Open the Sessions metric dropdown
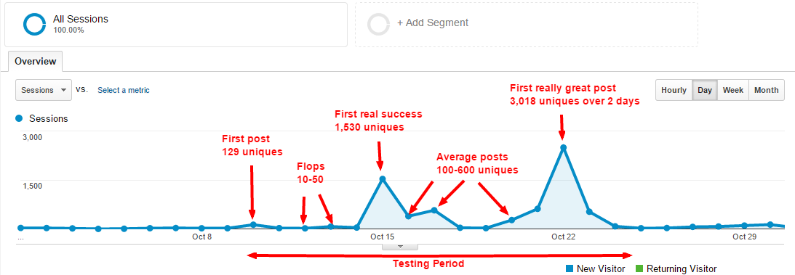 point(44,90)
